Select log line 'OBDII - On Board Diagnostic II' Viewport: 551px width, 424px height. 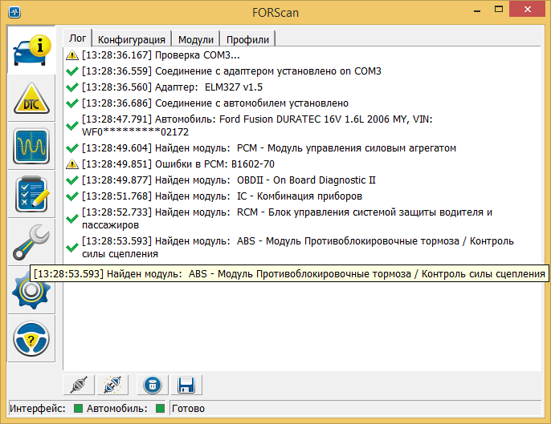point(229,180)
